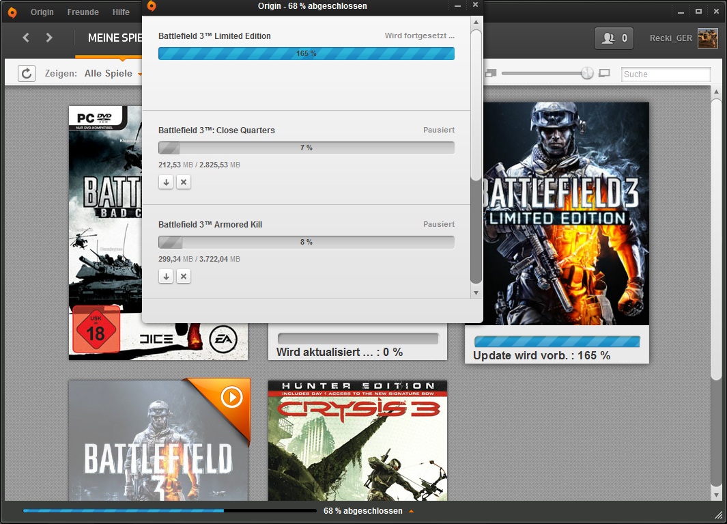Select the small tile view icon

tap(491, 73)
